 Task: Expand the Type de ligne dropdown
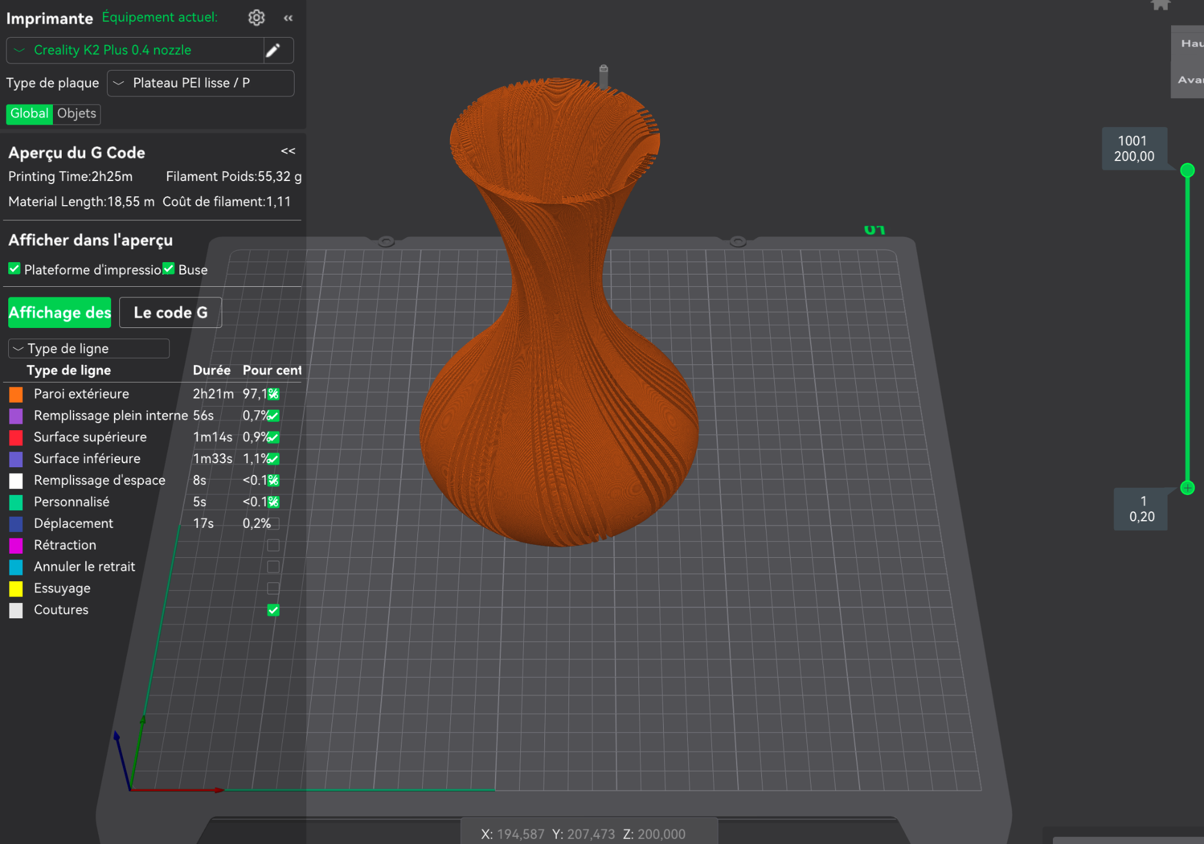tap(89, 349)
